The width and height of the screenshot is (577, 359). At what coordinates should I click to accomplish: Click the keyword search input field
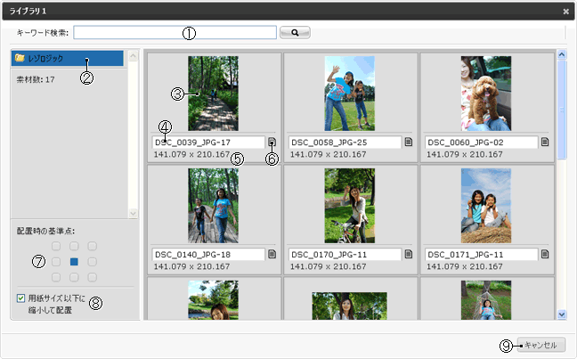[175, 32]
